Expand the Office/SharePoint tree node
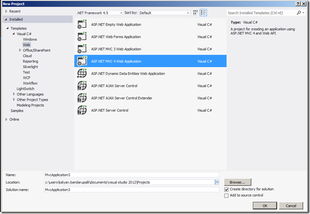Viewport: 310px width, 214px height. pos(20,50)
